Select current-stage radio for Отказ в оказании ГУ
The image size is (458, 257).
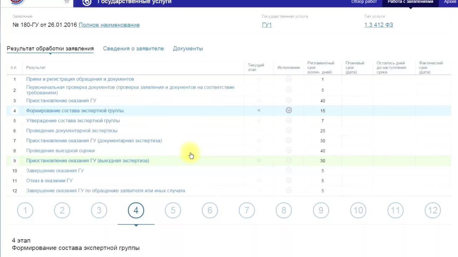259,181
